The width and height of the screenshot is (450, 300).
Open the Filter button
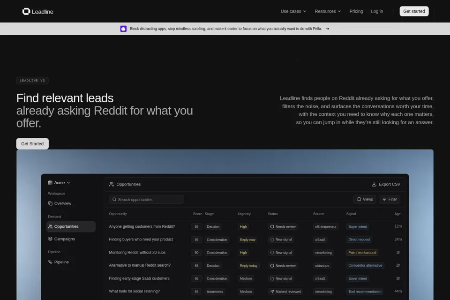(x=390, y=199)
